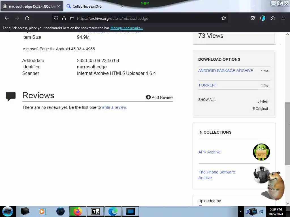
Task: Click the Internet Archive HTML5 Uploader 1.6.4 text
Action: (x=116, y=73)
